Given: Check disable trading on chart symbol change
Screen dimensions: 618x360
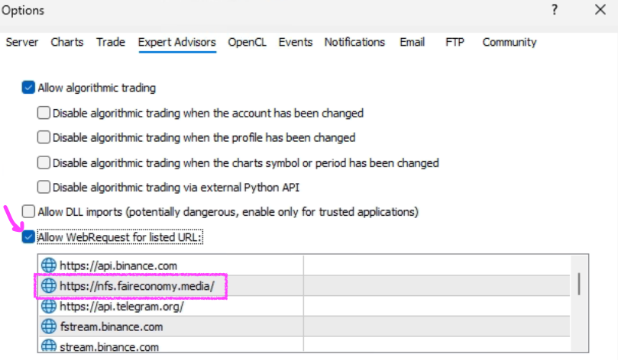Looking at the screenshot, I should click(x=44, y=162).
